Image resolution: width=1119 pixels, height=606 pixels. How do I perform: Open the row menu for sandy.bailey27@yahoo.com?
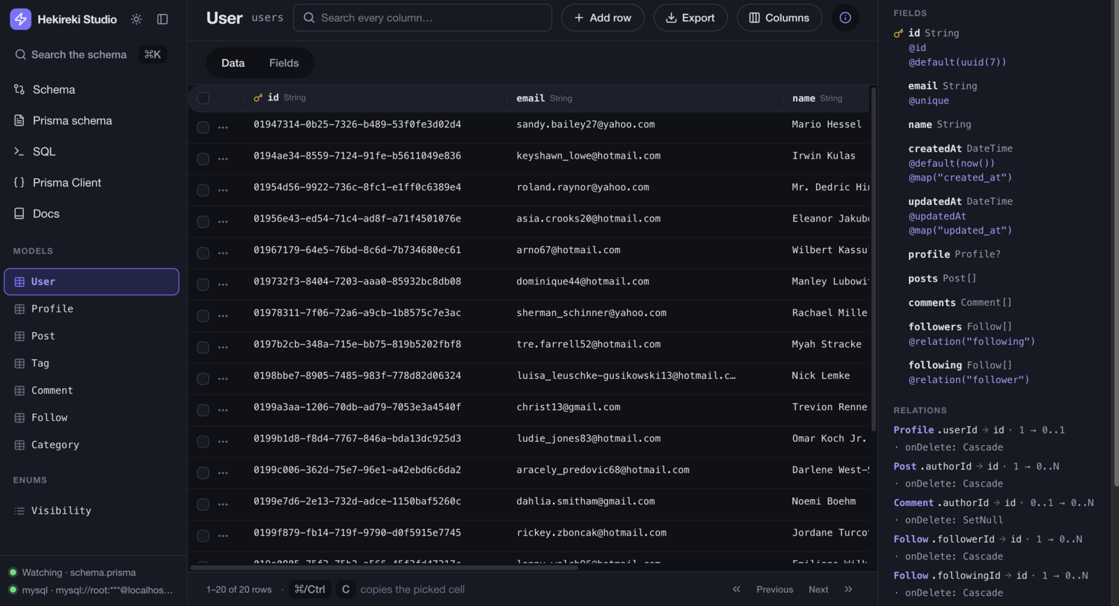[x=223, y=127]
